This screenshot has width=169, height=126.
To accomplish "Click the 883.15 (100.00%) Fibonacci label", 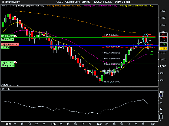I will click(x=111, y=82).
